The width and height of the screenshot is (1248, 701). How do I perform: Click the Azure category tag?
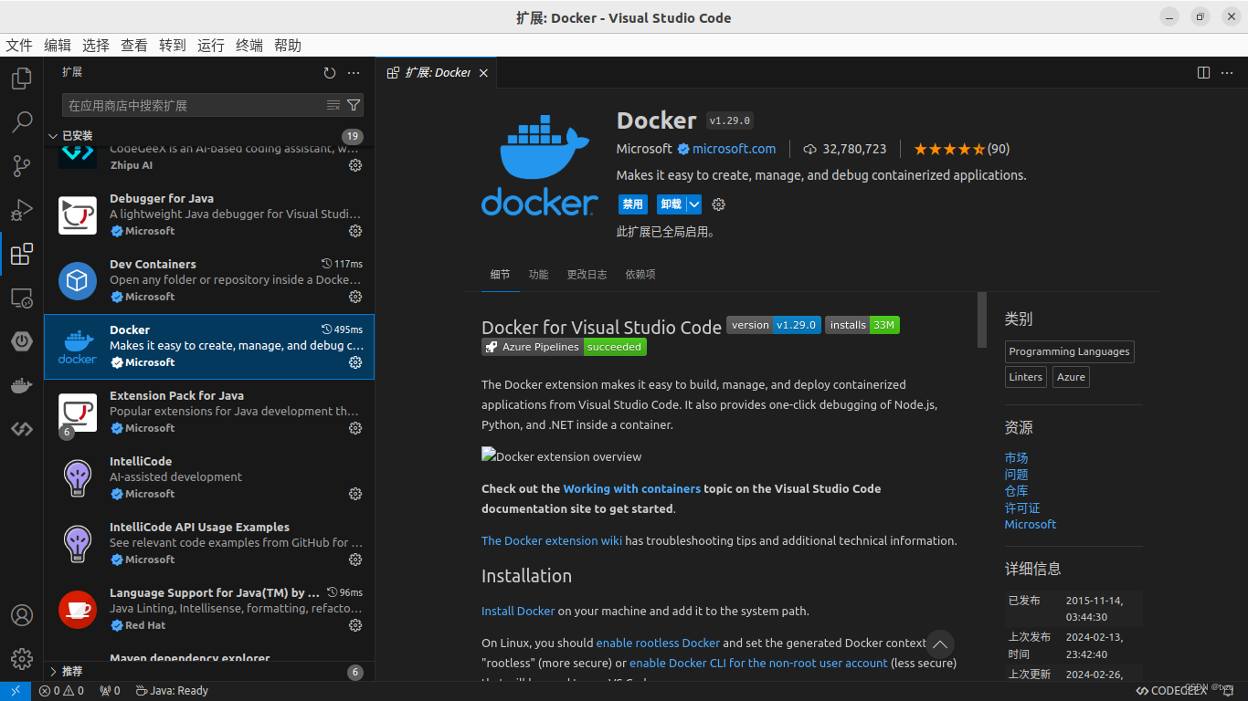click(x=1071, y=377)
